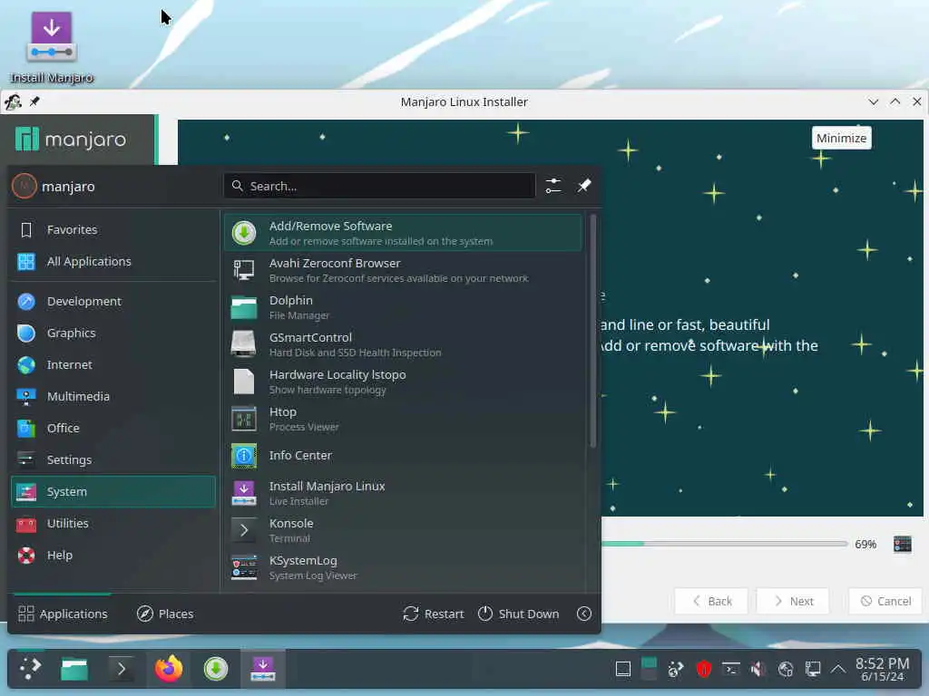Open the Office category
Viewport: 929px width, 696px height.
tap(113, 428)
